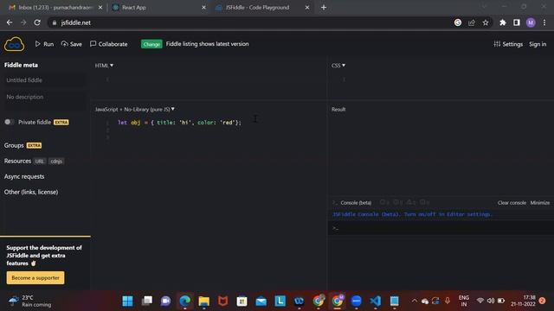
Task: Click the ENG IN language indicator
Action: [464, 301]
